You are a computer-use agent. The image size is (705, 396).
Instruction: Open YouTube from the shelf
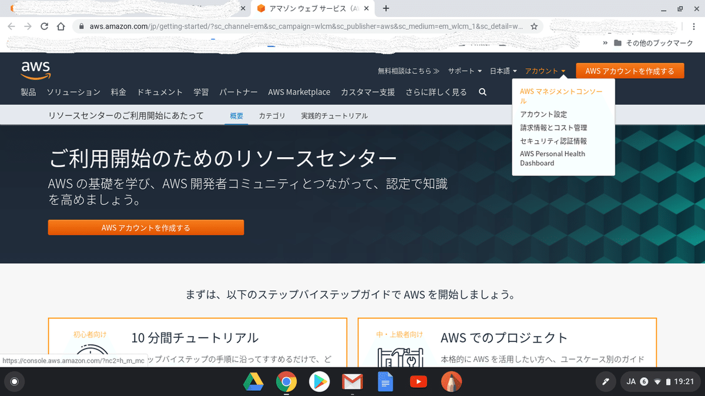418,382
